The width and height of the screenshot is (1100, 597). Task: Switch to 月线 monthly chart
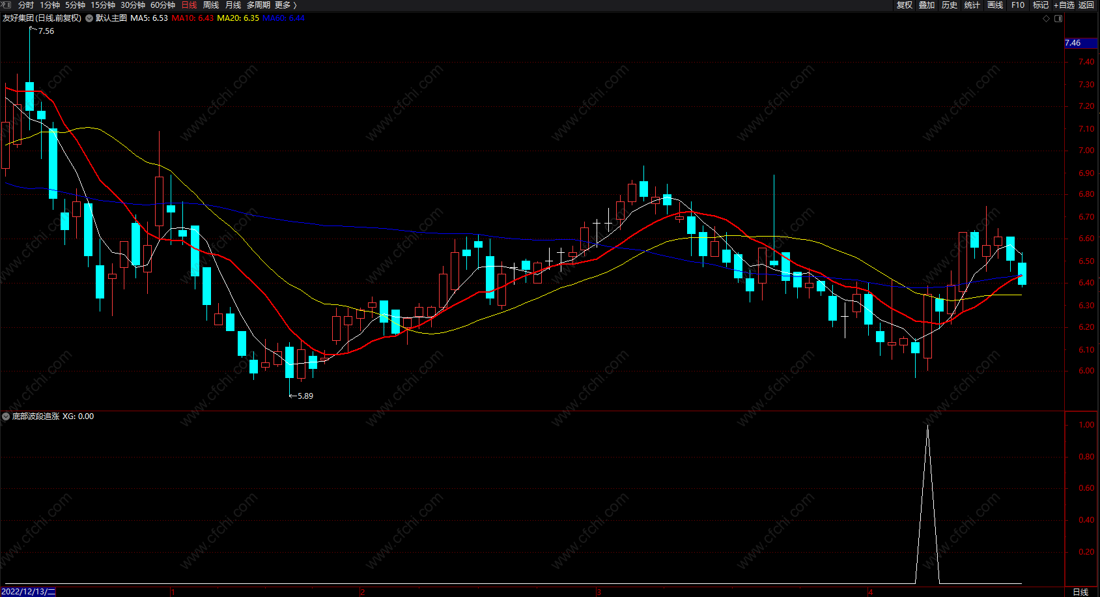pyautogui.click(x=233, y=5)
